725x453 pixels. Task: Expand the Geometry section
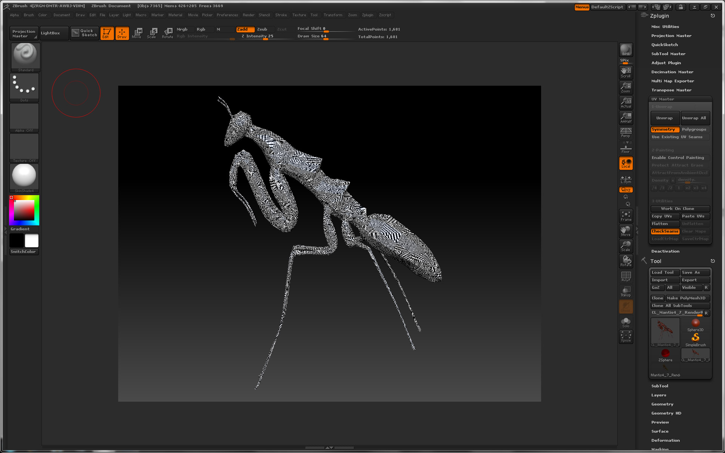point(662,404)
